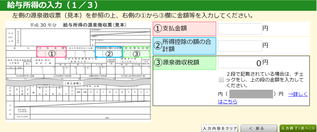Click the 源泉徴収税額 input field showing 0
This screenshot has height=132, width=317.
coord(240,63)
